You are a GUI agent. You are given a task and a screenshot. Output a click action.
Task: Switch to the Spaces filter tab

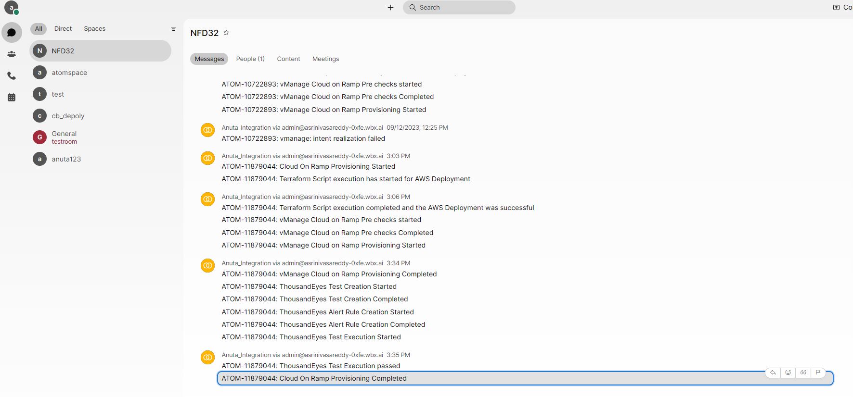[94, 29]
